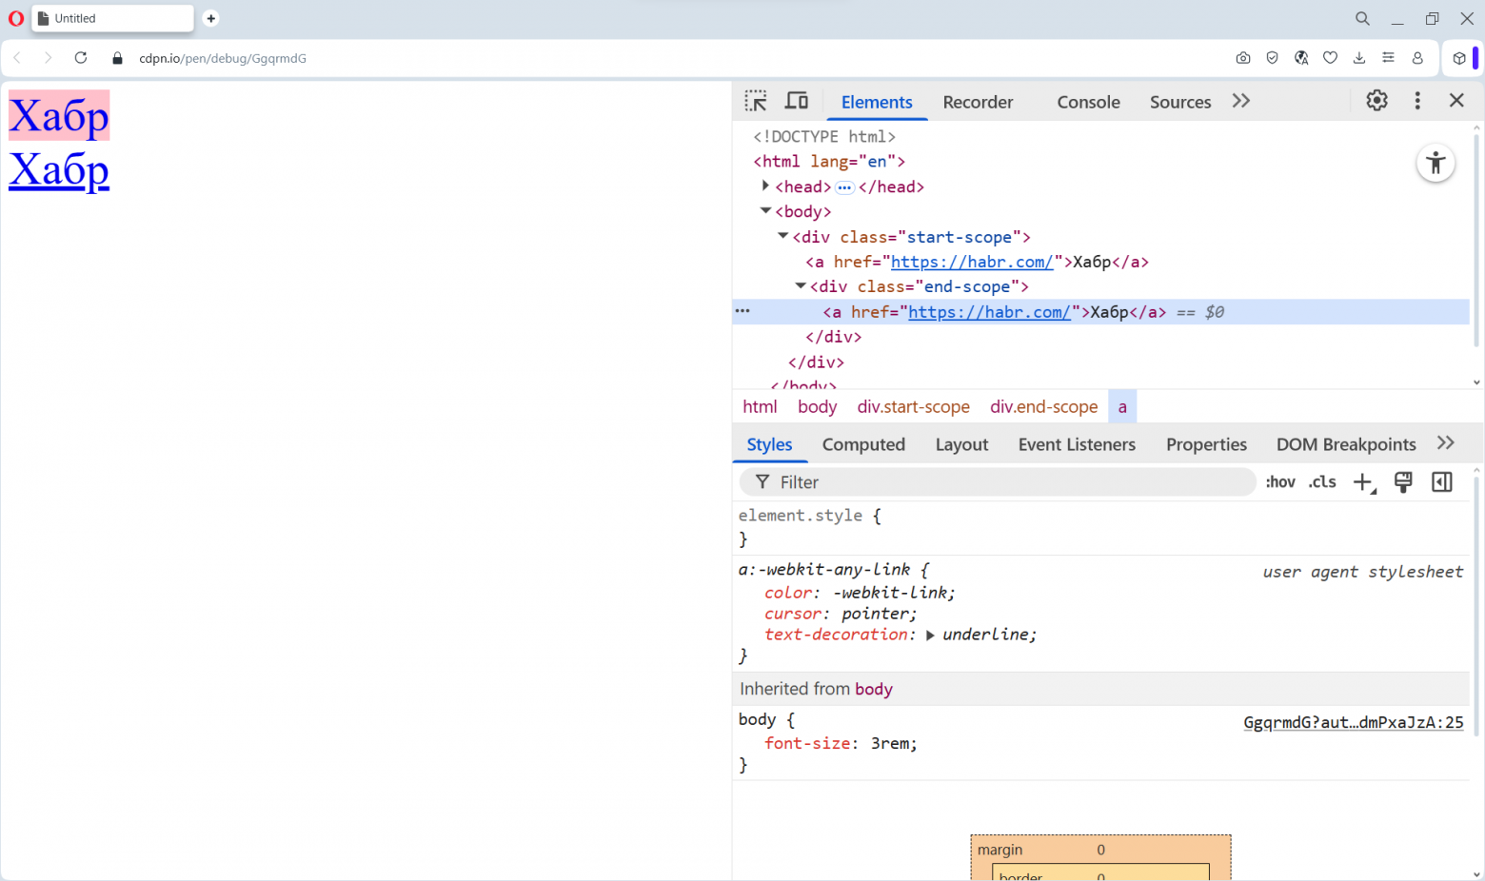This screenshot has width=1485, height=881.
Task: Open the tab search magnifier
Action: [x=1362, y=18]
